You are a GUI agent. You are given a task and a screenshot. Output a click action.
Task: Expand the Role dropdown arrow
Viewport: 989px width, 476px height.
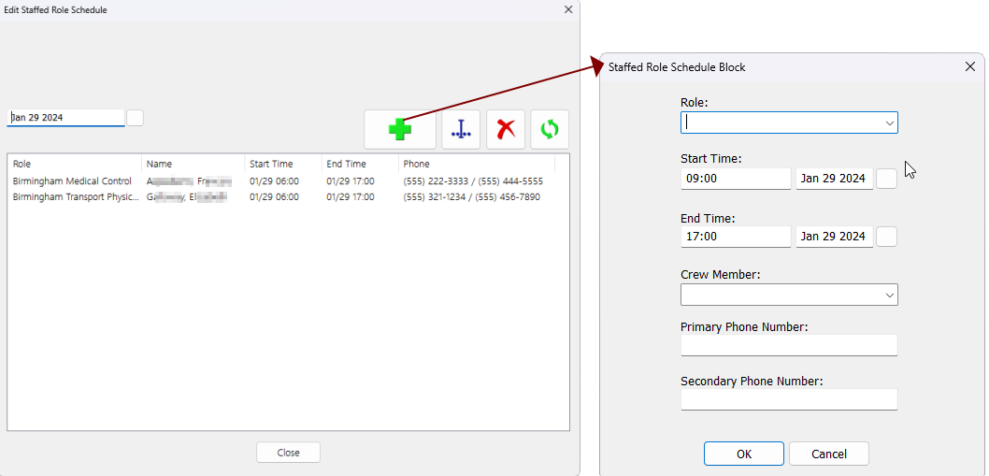[x=889, y=123]
